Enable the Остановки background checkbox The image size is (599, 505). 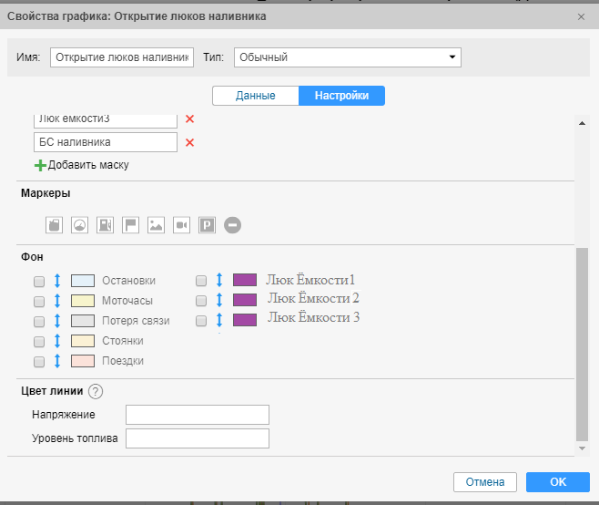(39, 281)
